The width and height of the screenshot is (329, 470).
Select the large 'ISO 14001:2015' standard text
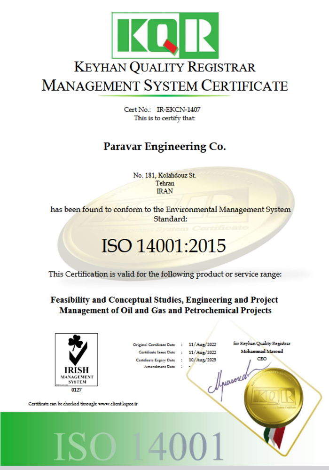(164, 246)
